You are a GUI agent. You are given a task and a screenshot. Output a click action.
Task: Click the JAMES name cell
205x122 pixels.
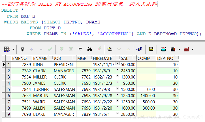tap(42, 83)
